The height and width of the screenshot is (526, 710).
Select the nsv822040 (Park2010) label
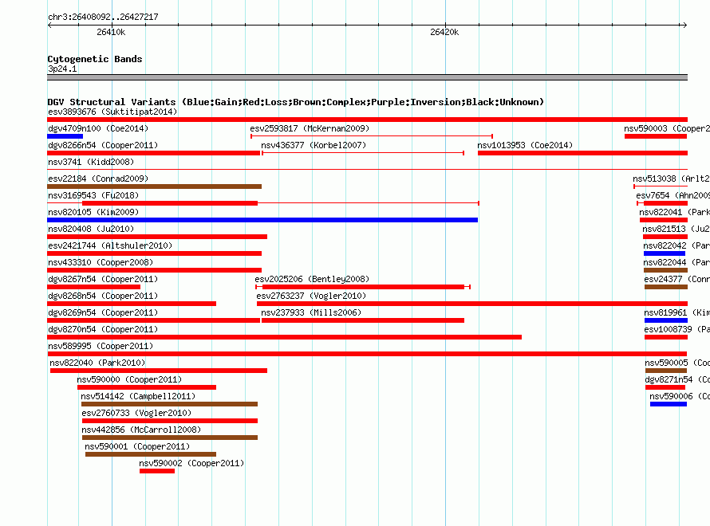pos(97,363)
